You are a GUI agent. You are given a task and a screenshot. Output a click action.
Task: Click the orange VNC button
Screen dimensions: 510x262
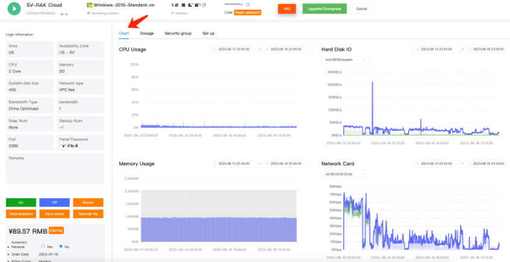(x=287, y=9)
